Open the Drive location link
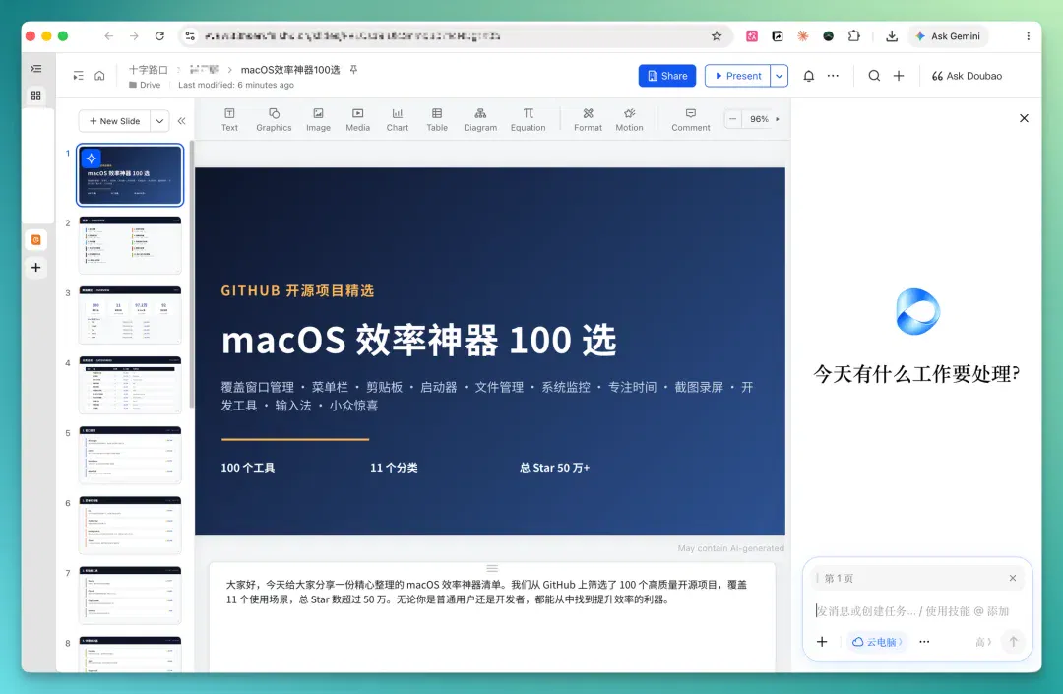The height and width of the screenshot is (694, 1063). coord(145,85)
